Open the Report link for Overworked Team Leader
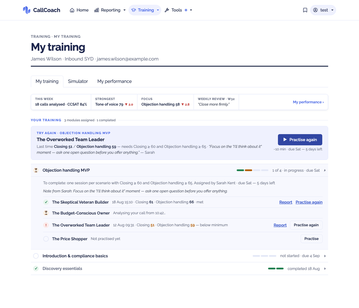The image size is (359, 308). (x=280, y=225)
